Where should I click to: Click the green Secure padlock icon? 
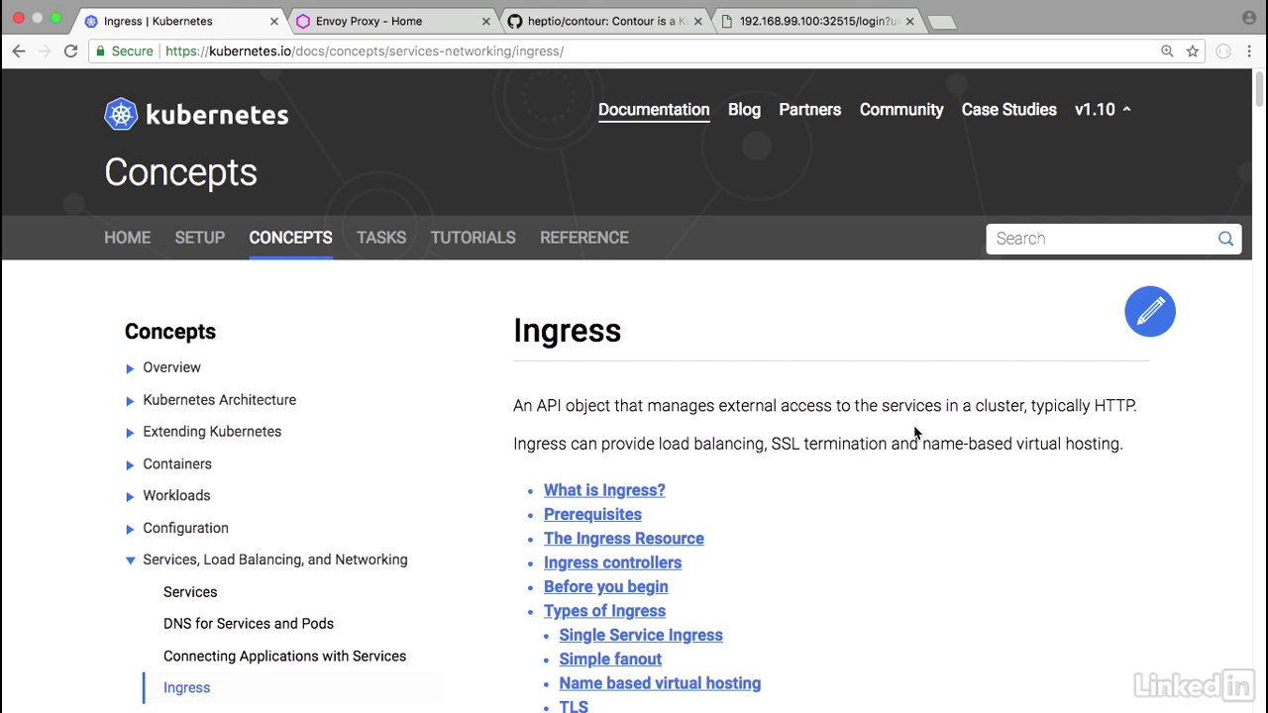[x=100, y=51]
